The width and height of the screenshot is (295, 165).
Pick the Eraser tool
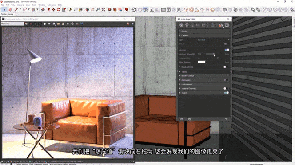pyautogui.click(x=11, y=9)
